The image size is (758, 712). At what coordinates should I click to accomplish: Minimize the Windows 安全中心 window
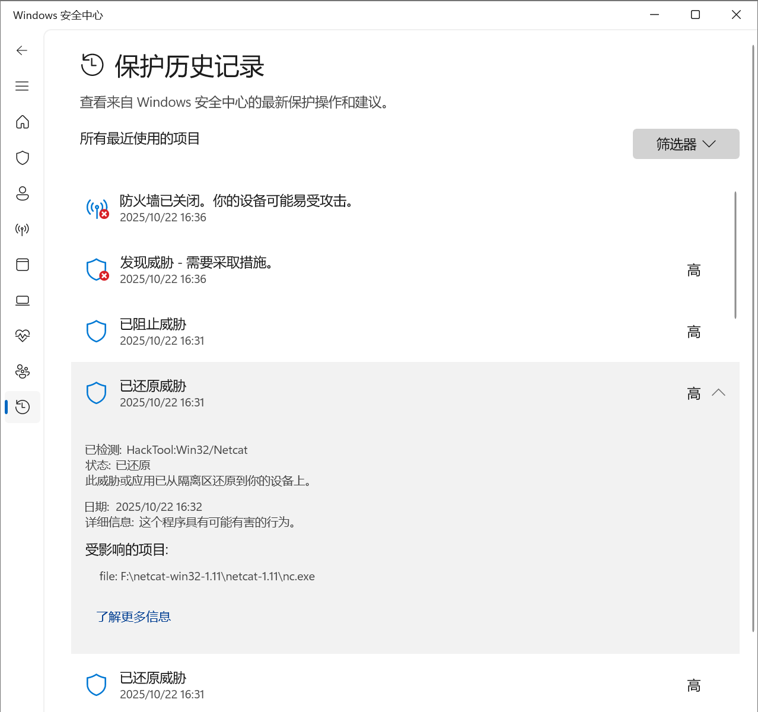click(x=655, y=15)
